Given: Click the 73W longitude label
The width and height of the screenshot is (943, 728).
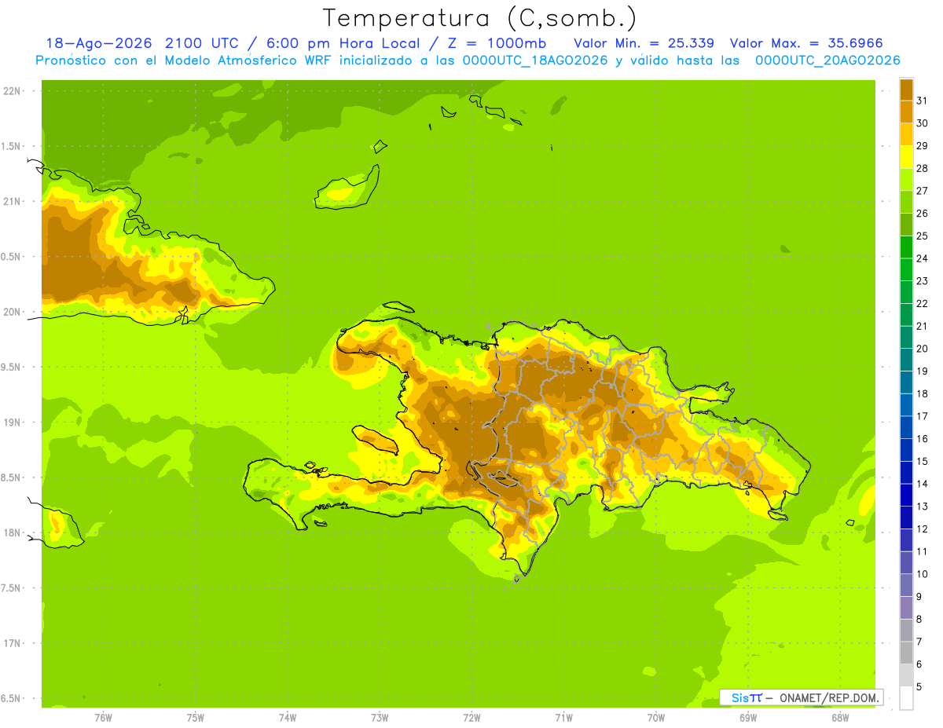Looking at the screenshot, I should click(x=380, y=717).
